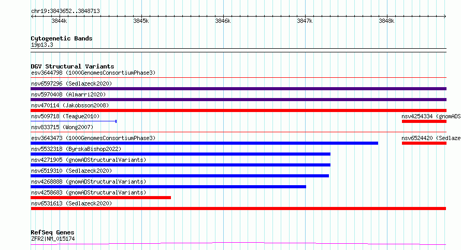Open the nsv5970408 (Almarri2020) label
Screen dimensions: 461x250
[68, 94]
